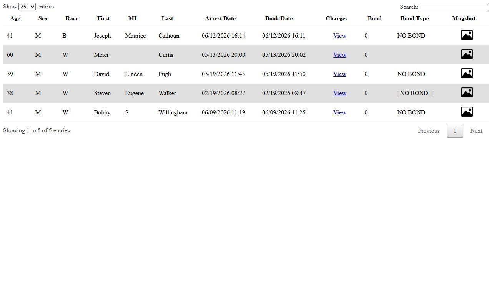This screenshot has width=492, height=307.
Task: Select book date '05/19/2026 11:50'
Action: pyautogui.click(x=284, y=74)
